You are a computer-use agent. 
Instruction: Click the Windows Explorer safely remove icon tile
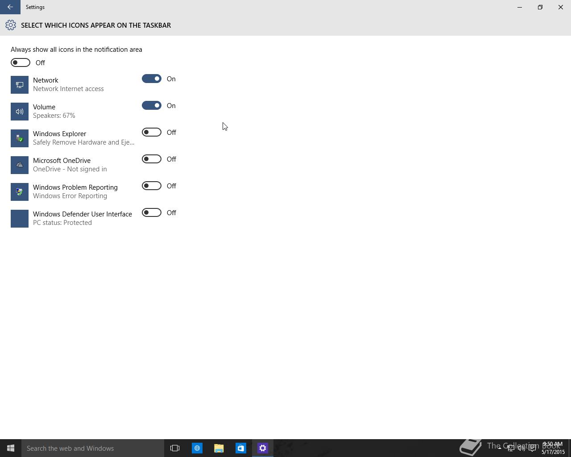point(20,138)
